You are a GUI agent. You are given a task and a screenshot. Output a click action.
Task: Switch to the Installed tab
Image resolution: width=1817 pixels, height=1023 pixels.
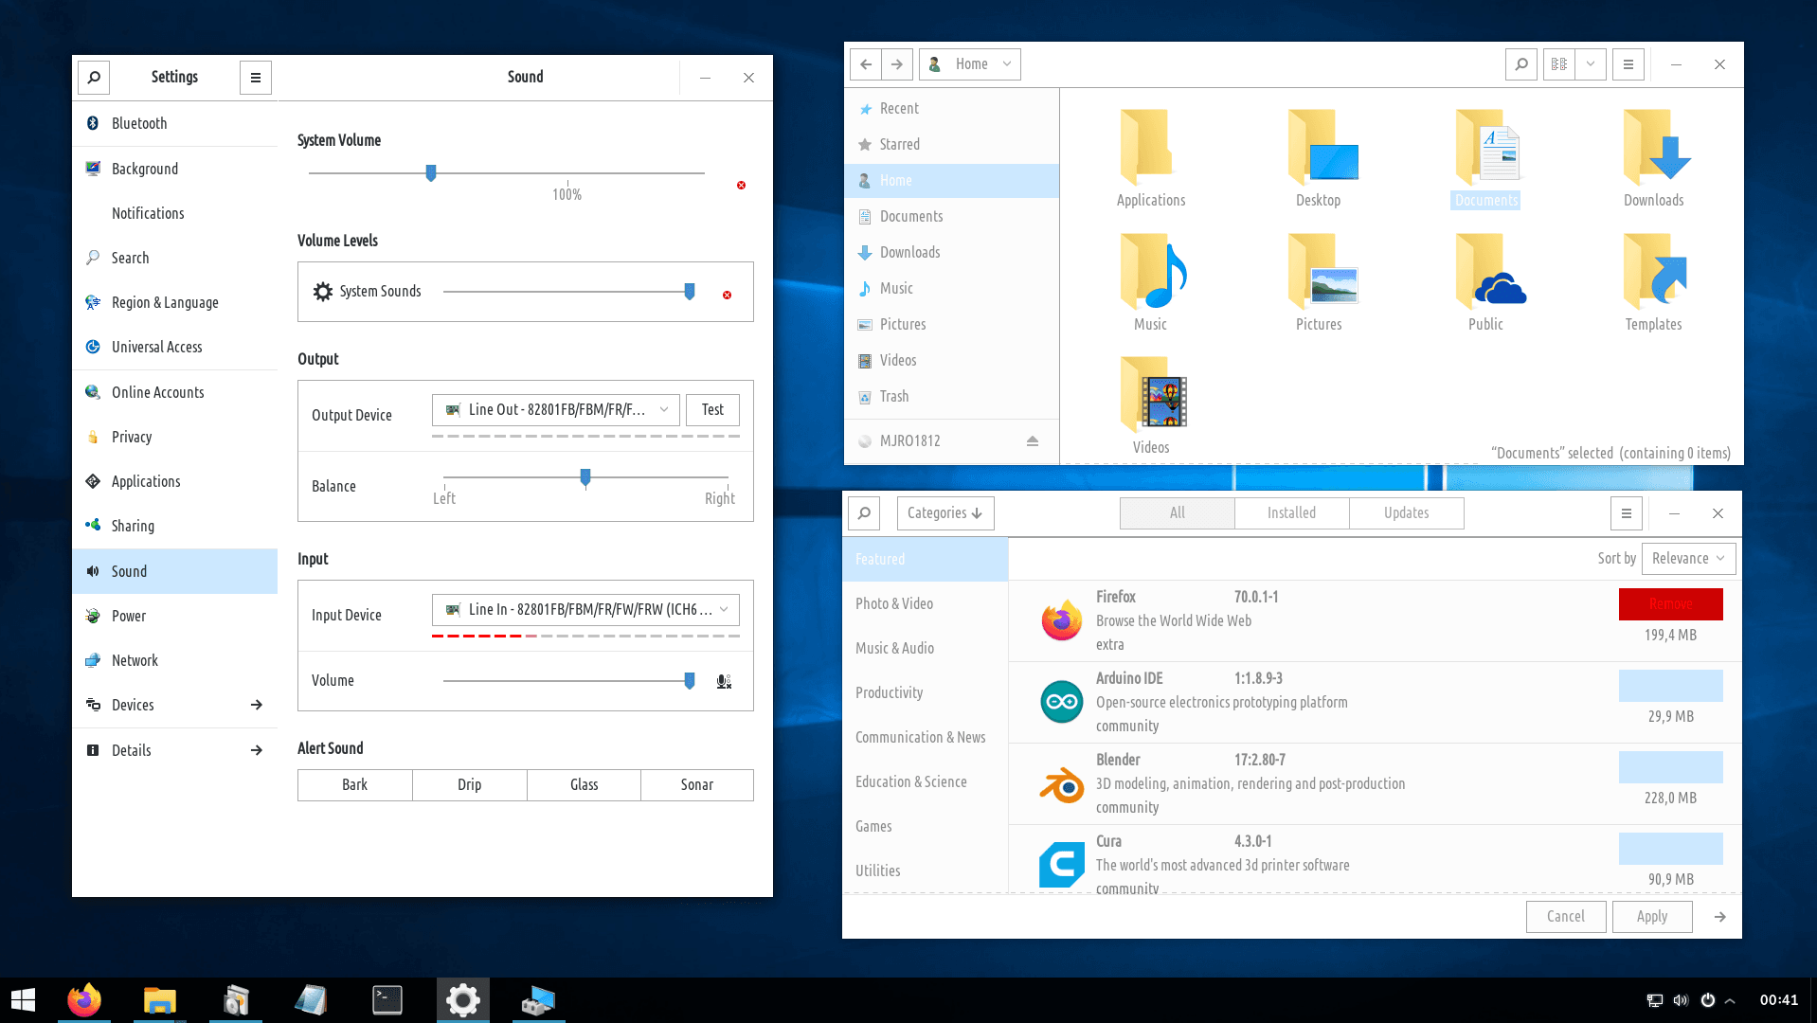[x=1291, y=513]
